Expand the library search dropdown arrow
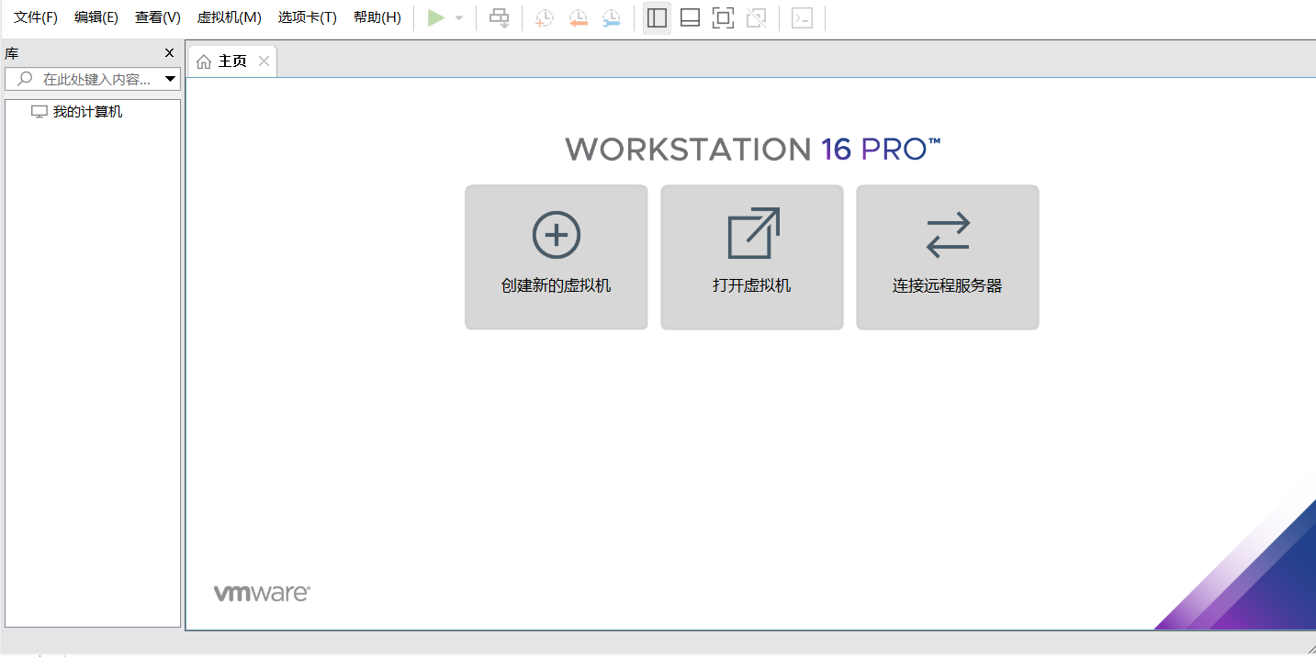 (x=170, y=79)
